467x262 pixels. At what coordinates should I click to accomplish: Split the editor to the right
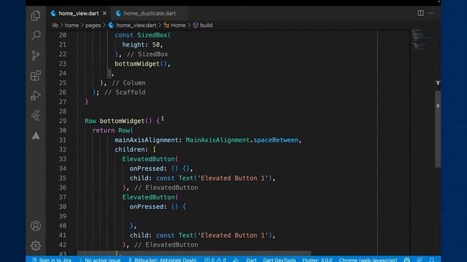(420, 13)
